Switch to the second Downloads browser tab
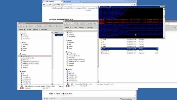The height and width of the screenshot is (100, 177). pos(72,2)
